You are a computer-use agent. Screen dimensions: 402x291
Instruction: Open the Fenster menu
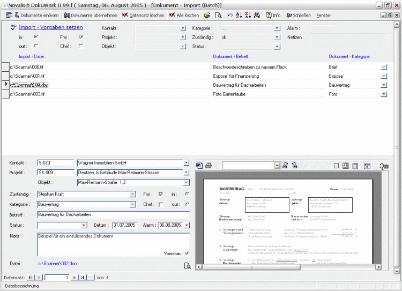pyautogui.click(x=323, y=16)
